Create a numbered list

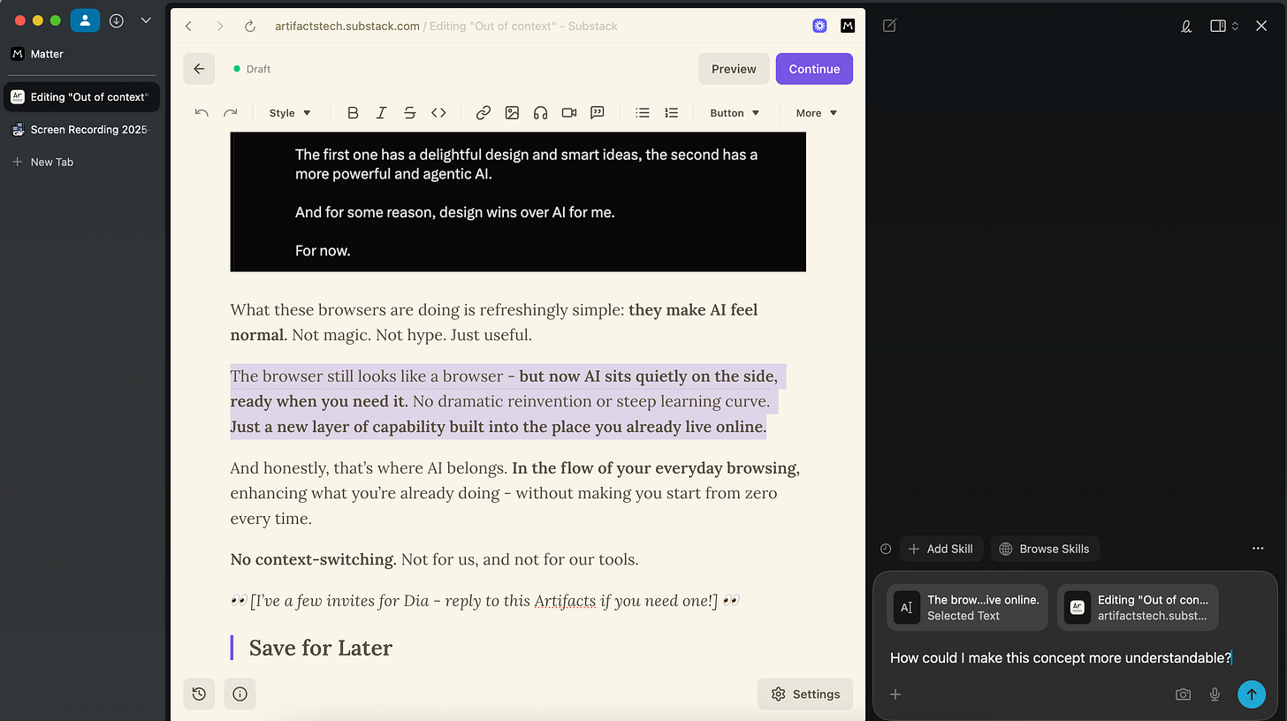[x=672, y=113]
